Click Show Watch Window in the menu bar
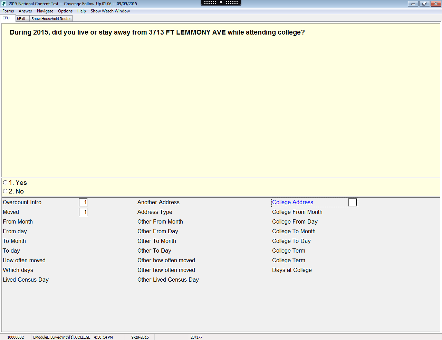442x340 pixels. click(110, 11)
